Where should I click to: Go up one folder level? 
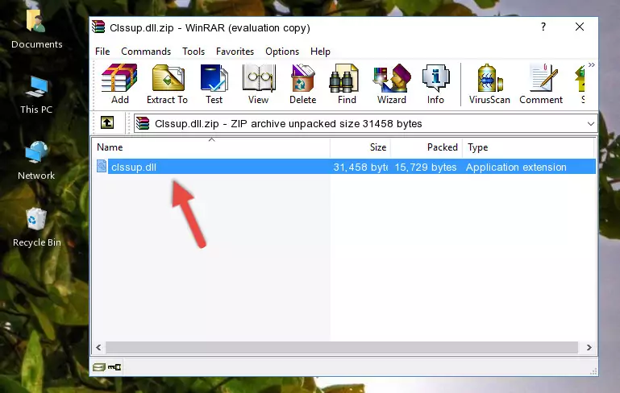[x=107, y=123]
